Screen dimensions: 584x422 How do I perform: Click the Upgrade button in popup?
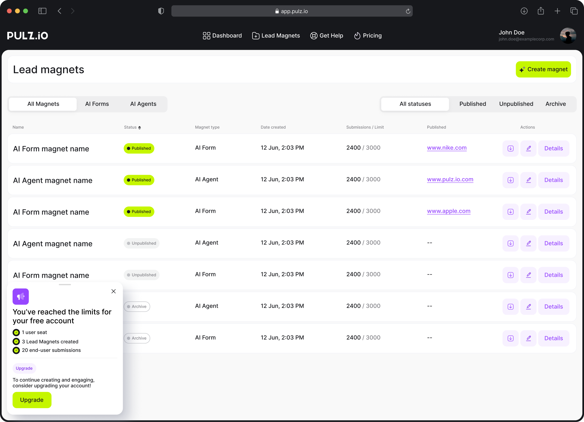(x=32, y=400)
